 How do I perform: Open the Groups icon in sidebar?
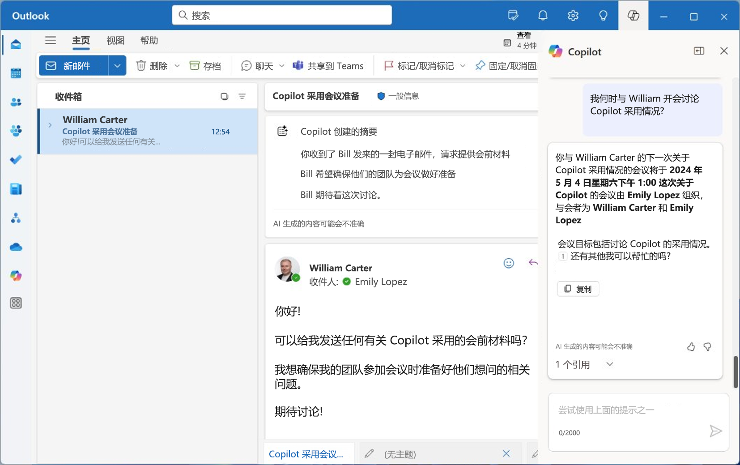point(16,131)
